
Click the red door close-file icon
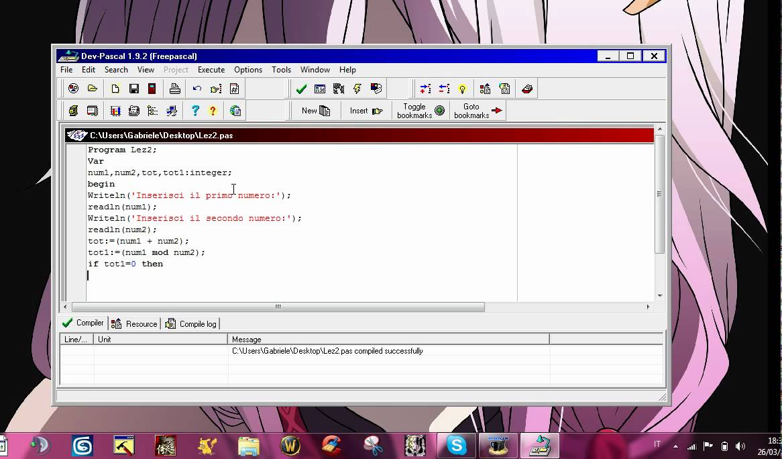[x=152, y=89]
